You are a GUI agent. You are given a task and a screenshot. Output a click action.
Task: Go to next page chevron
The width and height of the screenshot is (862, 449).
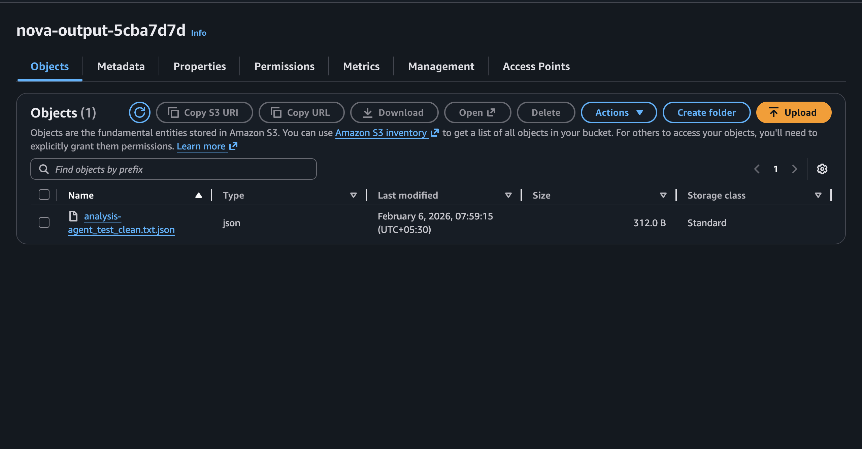(795, 169)
